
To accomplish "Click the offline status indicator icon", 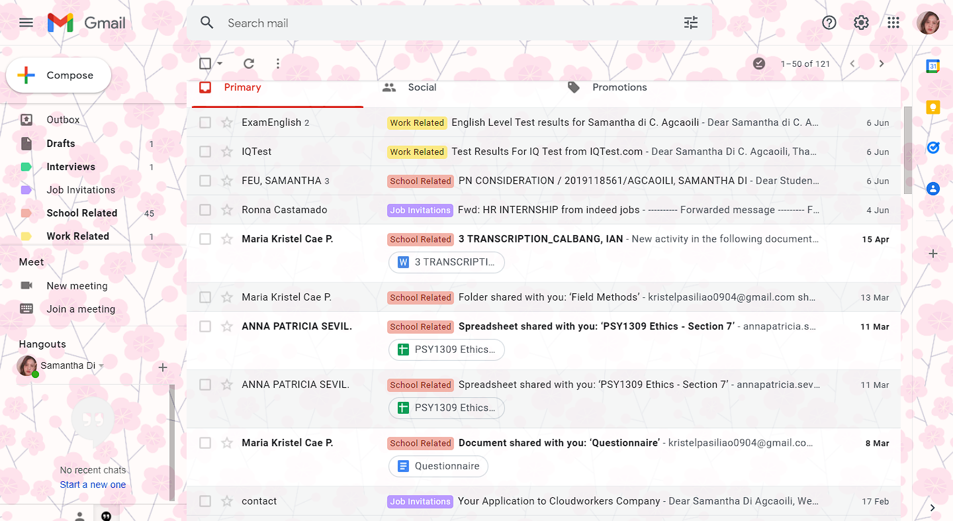I will 759,64.
